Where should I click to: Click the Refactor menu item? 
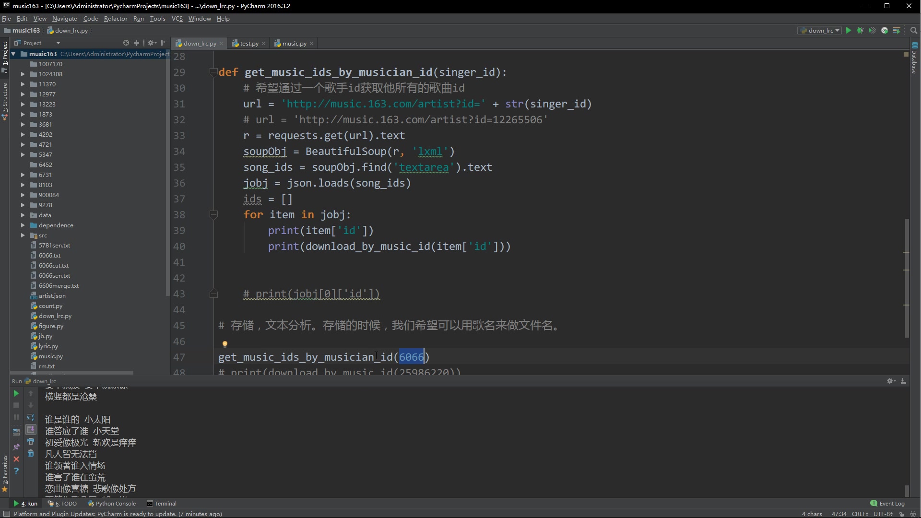115,18
